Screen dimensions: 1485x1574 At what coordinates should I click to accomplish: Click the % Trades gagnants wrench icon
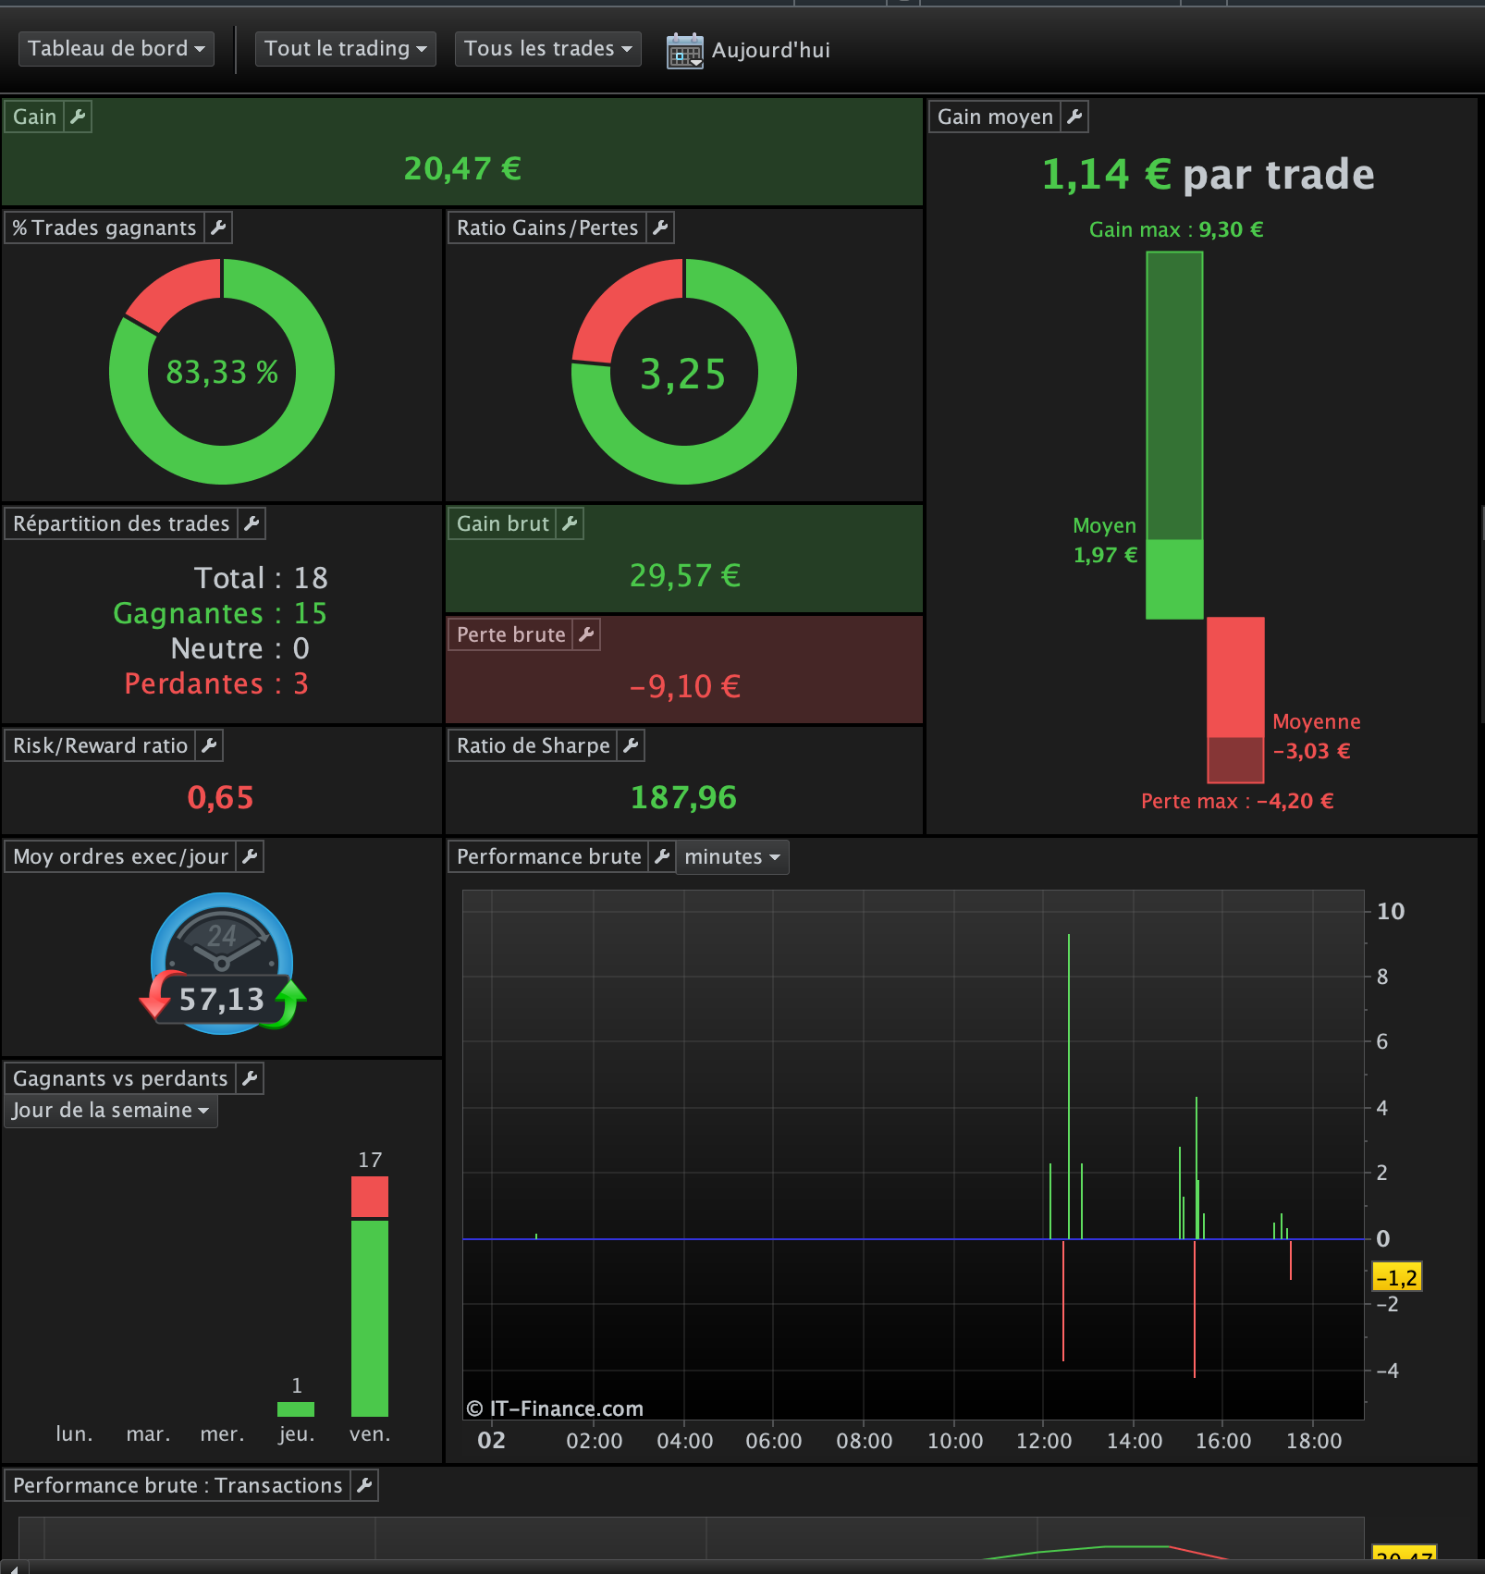(x=218, y=227)
